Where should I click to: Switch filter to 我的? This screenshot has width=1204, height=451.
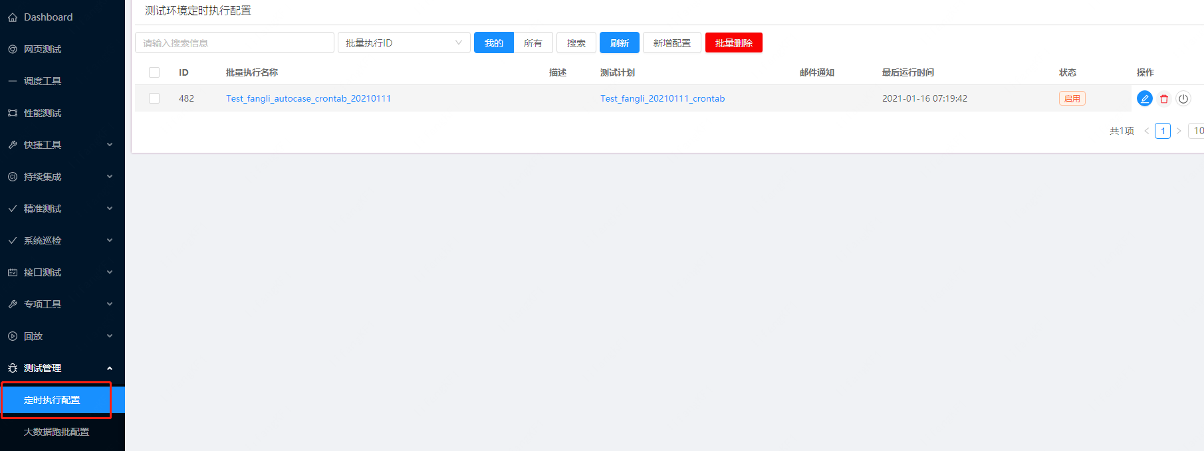[x=494, y=43]
